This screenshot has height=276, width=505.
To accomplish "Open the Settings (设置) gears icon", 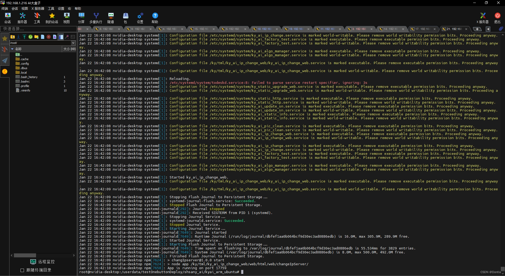I will 140,18.
